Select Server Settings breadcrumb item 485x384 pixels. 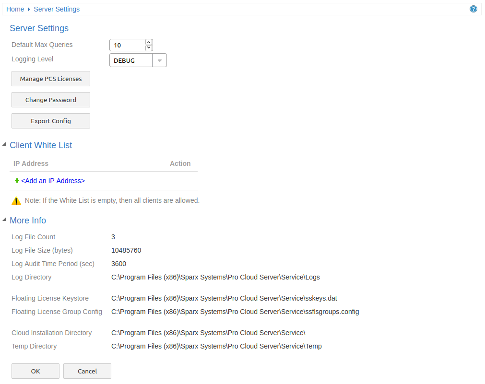(x=57, y=9)
